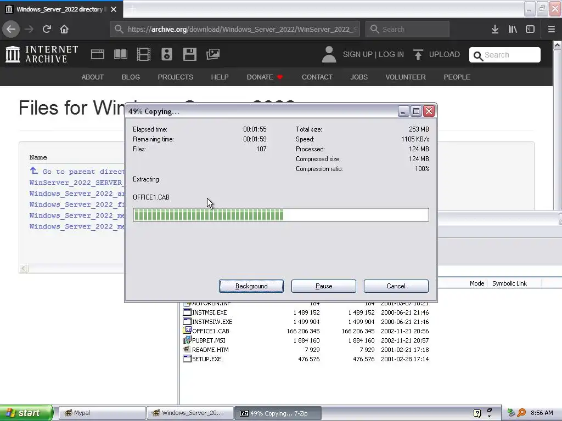The image size is (562, 421).
Task: Minimize the 49% Copying dialog
Action: tap(403, 111)
